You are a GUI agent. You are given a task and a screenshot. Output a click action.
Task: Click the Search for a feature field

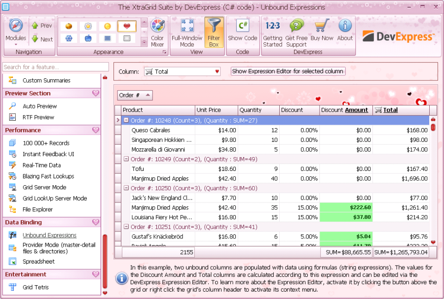55,67
